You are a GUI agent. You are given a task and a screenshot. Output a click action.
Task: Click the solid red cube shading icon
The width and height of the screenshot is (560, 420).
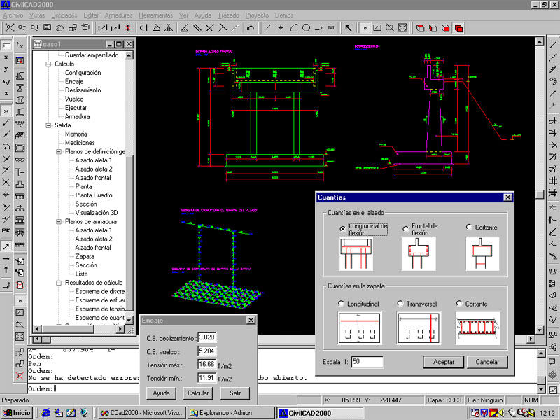pyautogui.click(x=458, y=28)
